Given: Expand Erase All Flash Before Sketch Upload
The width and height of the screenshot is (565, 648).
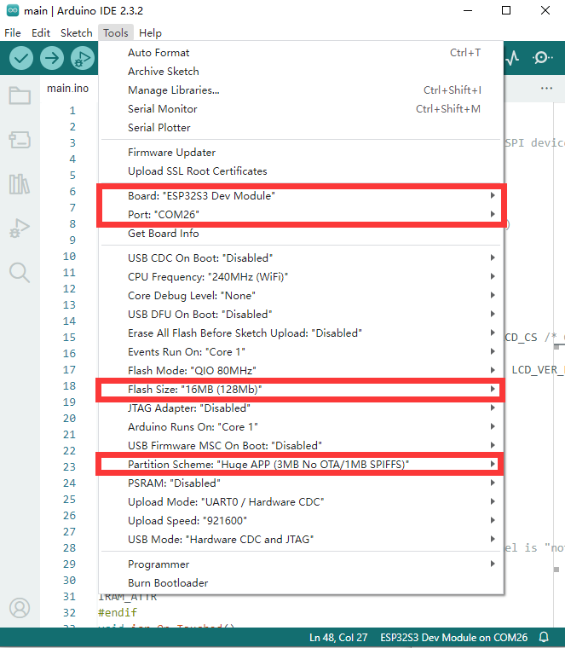Looking at the screenshot, I should click(x=301, y=333).
